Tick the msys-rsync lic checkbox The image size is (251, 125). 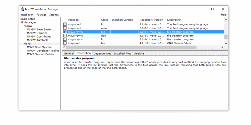pyautogui.click(x=65, y=39)
